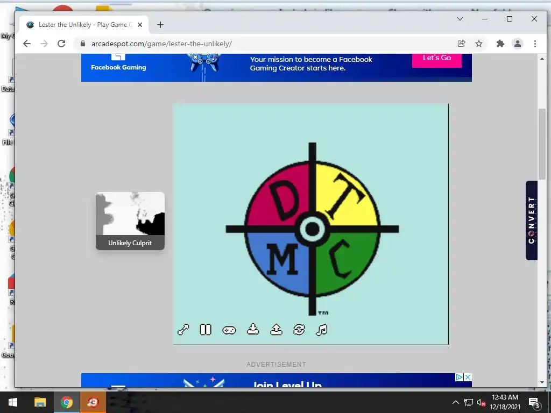Expand game emulator to fullscreen
551x413 pixels.
(x=183, y=330)
